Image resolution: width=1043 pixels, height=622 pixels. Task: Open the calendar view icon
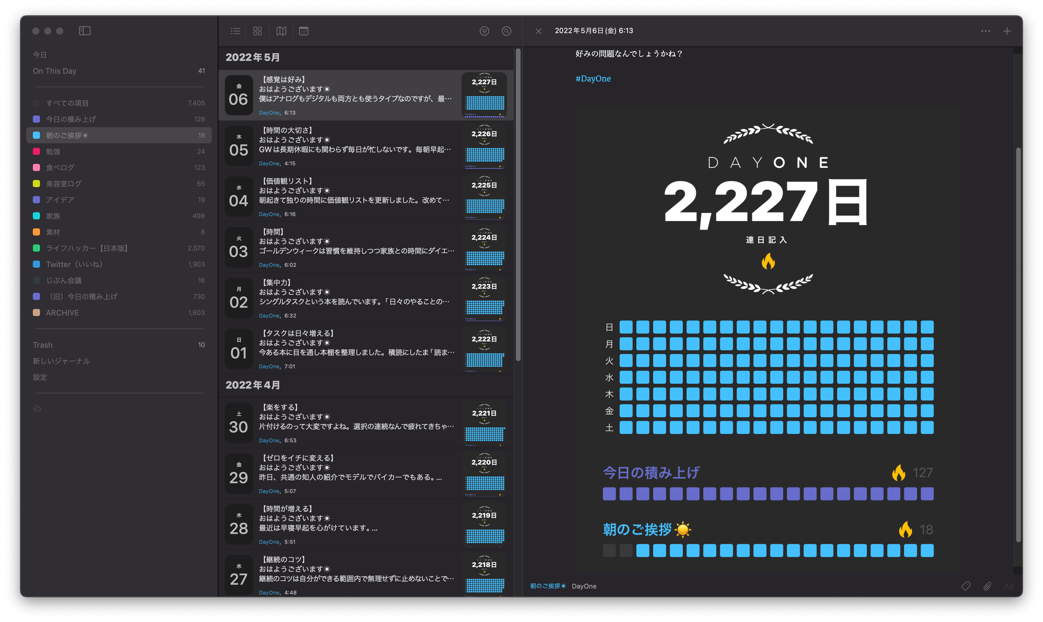coord(304,31)
